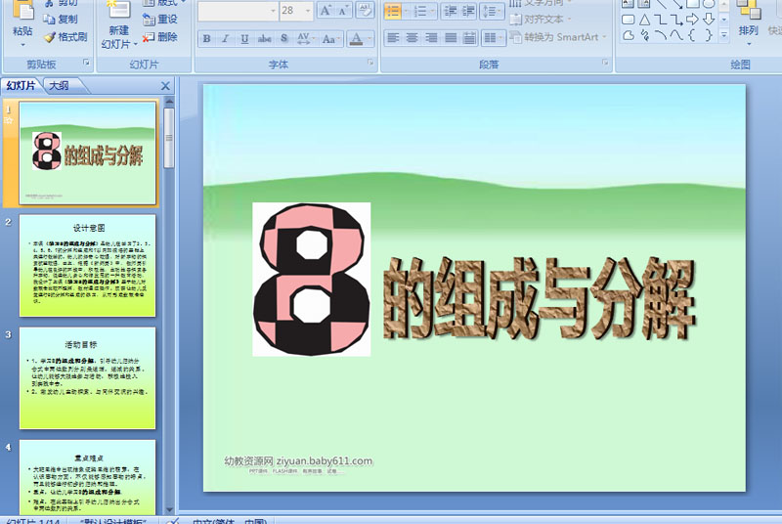Toggle strikethrough (abc) formatting
Screen dimensions: 782x524
point(264,38)
